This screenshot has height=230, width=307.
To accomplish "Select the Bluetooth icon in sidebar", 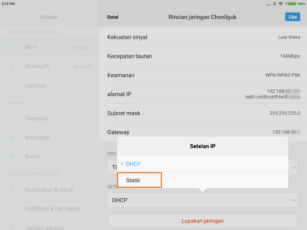I will point(13,66).
